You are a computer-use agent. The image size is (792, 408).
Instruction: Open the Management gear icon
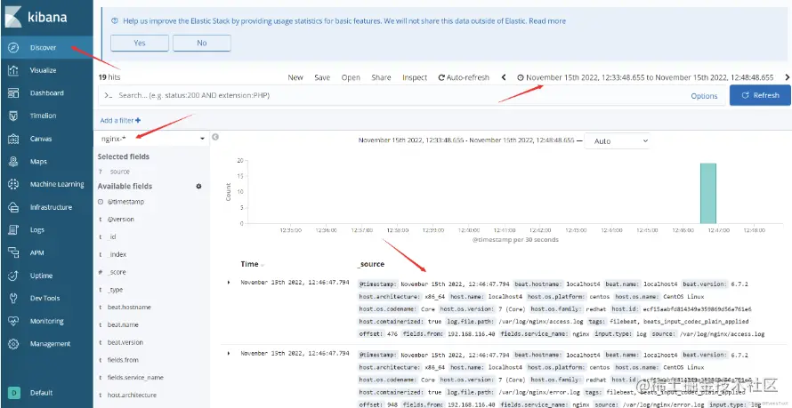coord(13,344)
